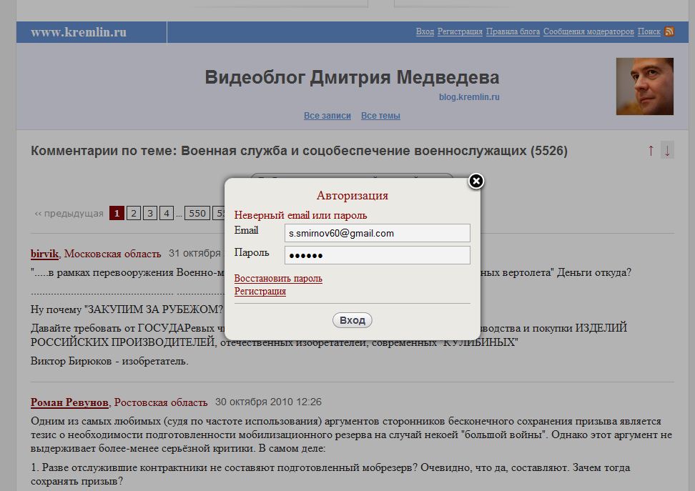Click the red down arrow icon
695x491 pixels.
(667, 150)
